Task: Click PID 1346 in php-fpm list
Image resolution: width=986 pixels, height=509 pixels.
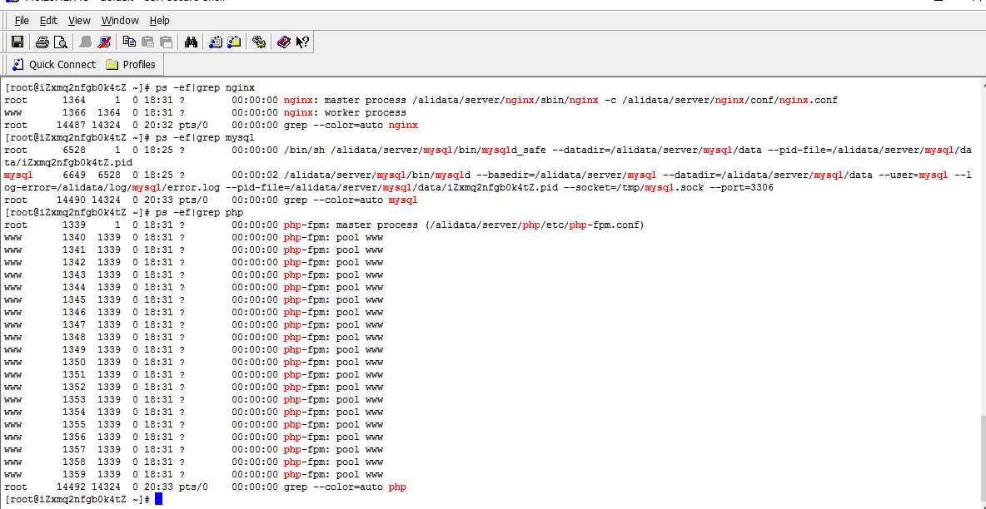Action: point(73,313)
